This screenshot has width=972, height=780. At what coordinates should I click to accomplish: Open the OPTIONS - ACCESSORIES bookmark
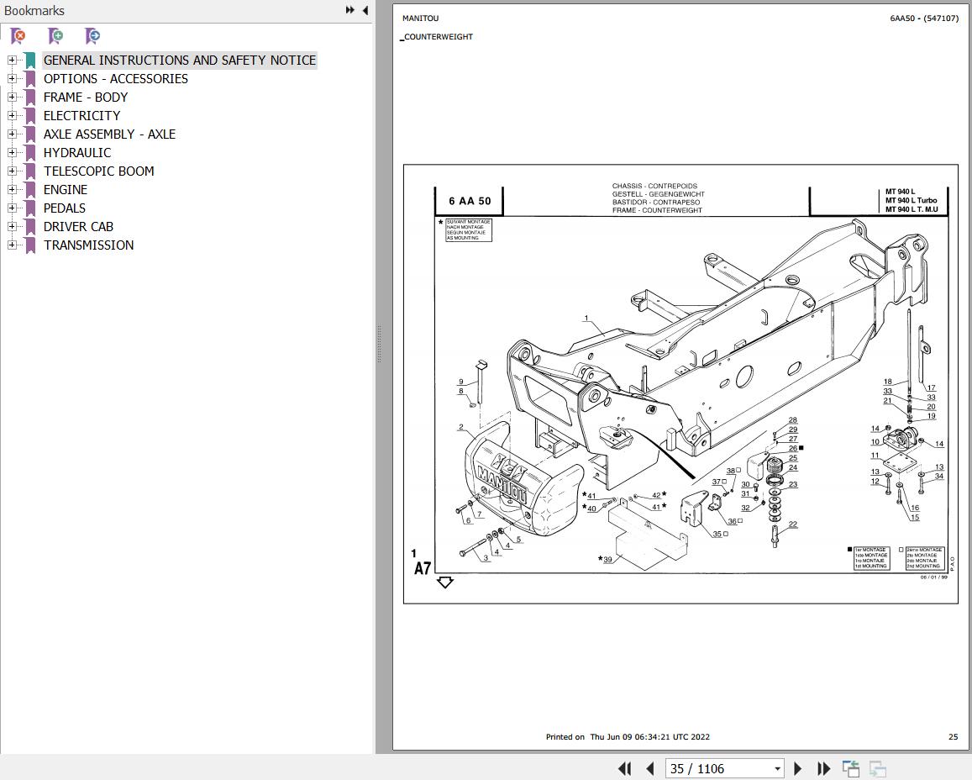[116, 79]
